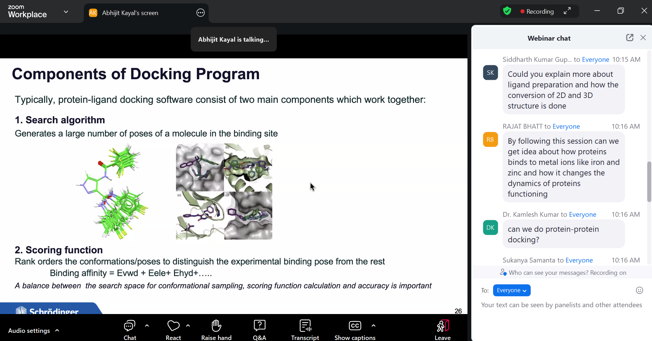
Task: Click the chat message input field
Action: pos(561,305)
